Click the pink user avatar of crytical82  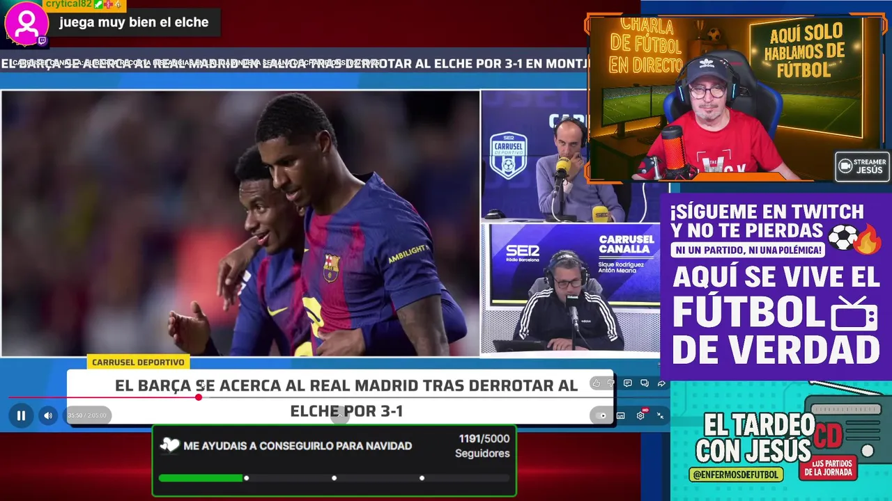[x=26, y=24]
